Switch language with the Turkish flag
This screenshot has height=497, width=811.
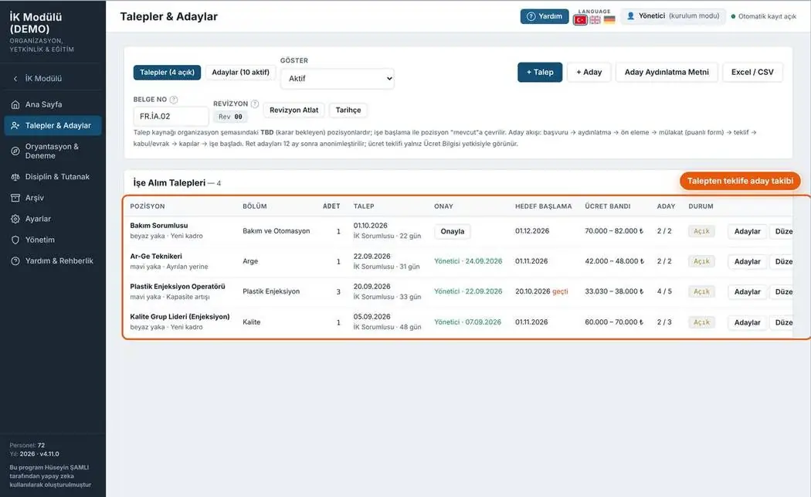point(580,20)
